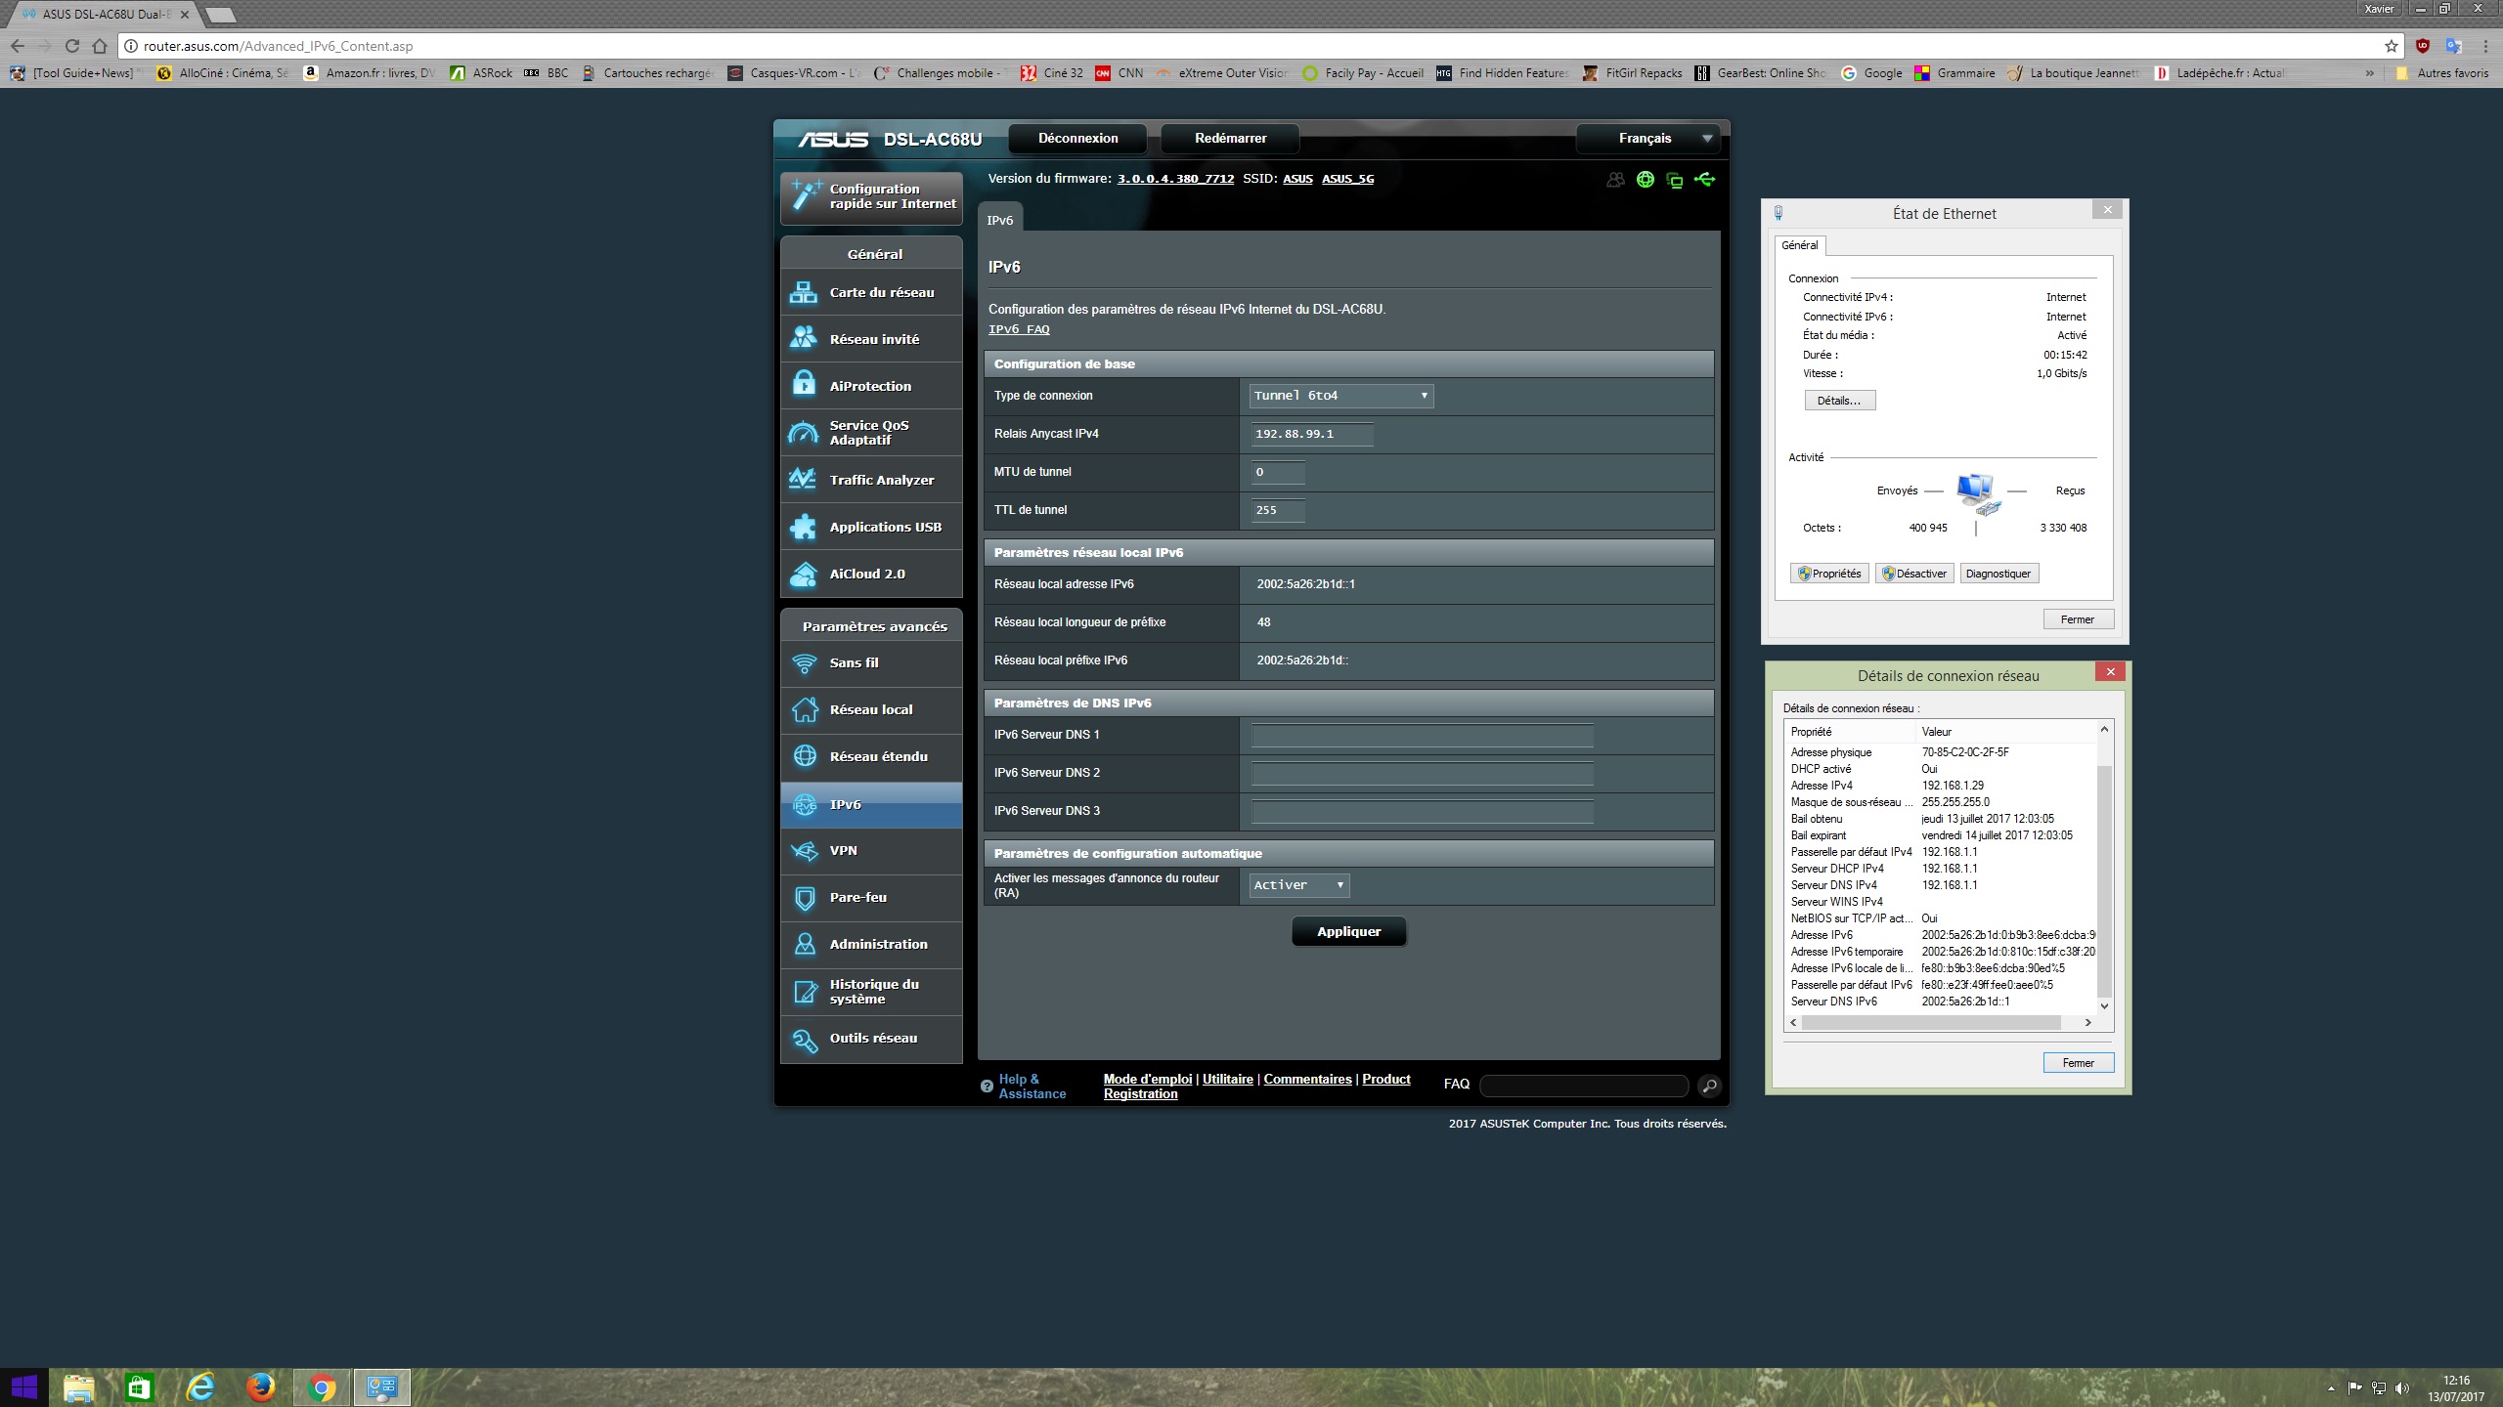Open the IPv6 FAQ link
This screenshot has height=1407, width=2503.
point(1018,329)
